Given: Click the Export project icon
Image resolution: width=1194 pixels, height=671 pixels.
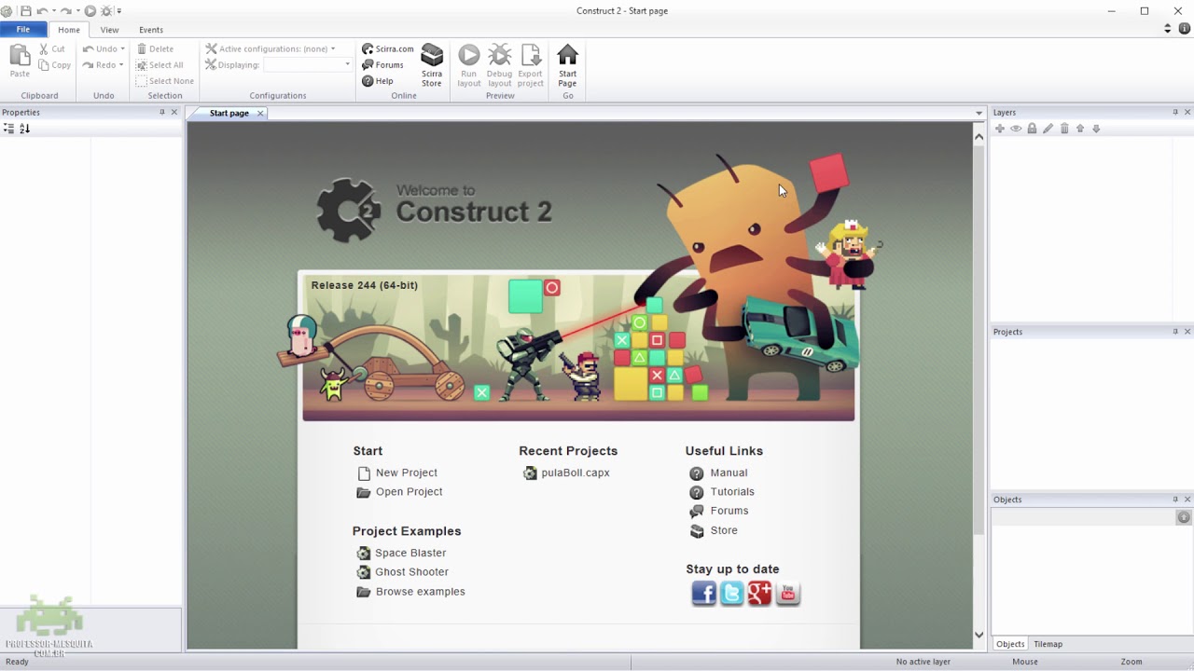Looking at the screenshot, I should [x=531, y=55].
